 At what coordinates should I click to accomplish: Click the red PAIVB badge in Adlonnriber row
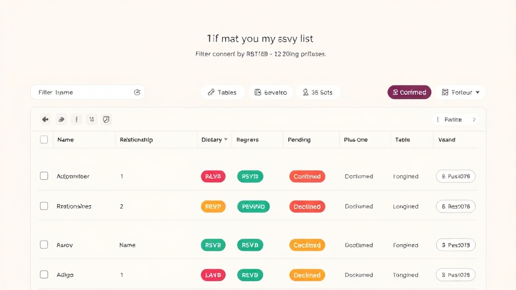click(x=213, y=177)
